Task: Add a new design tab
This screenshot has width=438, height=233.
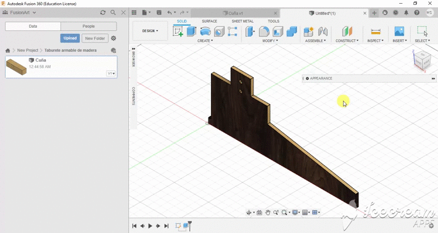Action: (x=374, y=13)
